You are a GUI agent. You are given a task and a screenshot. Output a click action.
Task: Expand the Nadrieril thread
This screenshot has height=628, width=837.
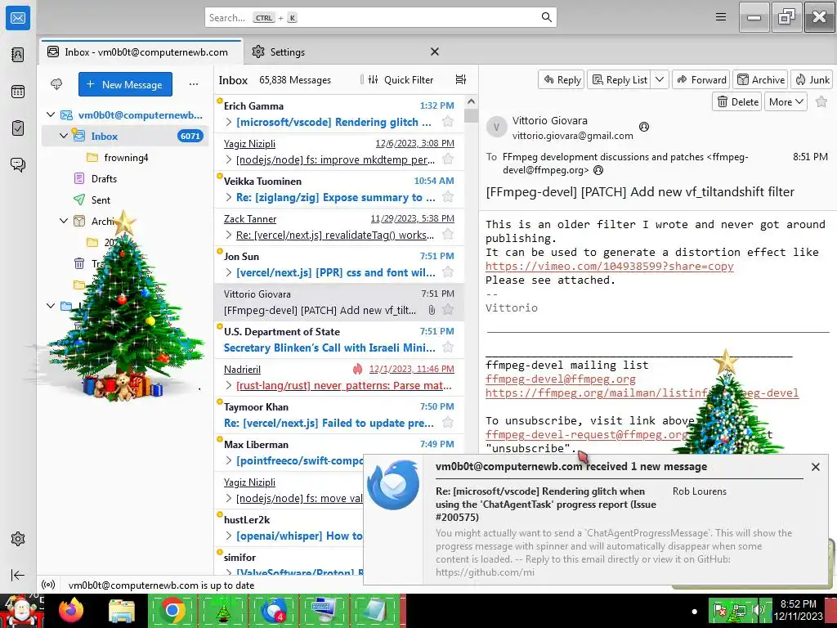coord(229,385)
